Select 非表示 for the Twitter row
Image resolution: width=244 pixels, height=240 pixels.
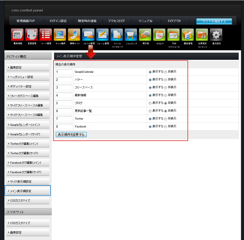click(165, 119)
